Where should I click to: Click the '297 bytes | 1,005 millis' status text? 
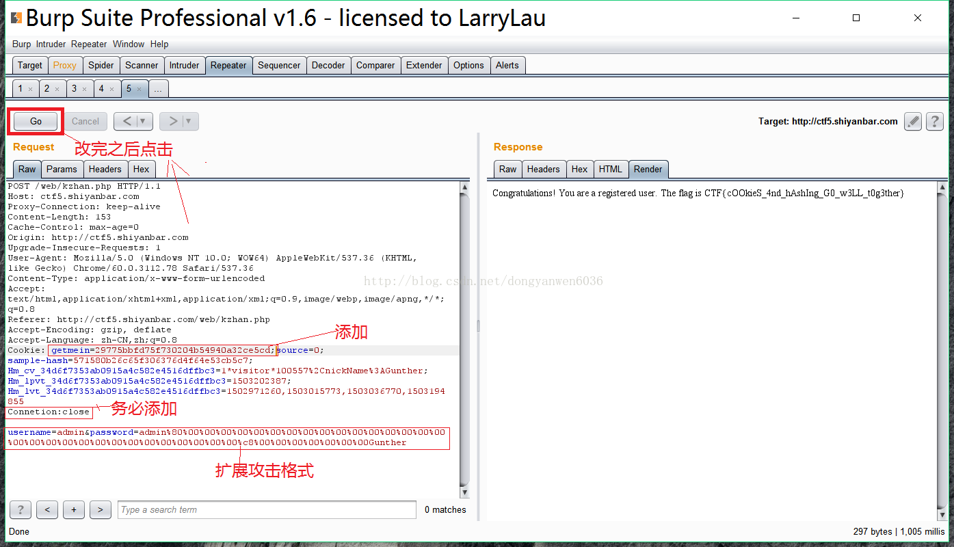click(899, 531)
